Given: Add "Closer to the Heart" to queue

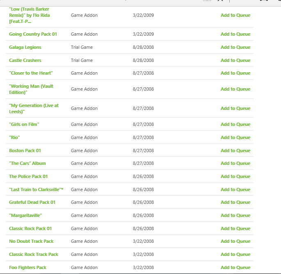Looking at the screenshot, I should point(235,73).
